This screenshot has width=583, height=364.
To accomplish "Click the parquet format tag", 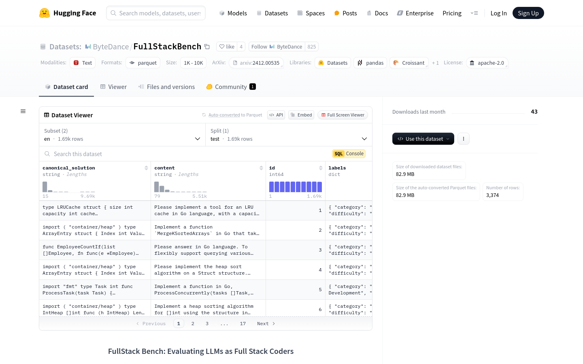I will [143, 63].
